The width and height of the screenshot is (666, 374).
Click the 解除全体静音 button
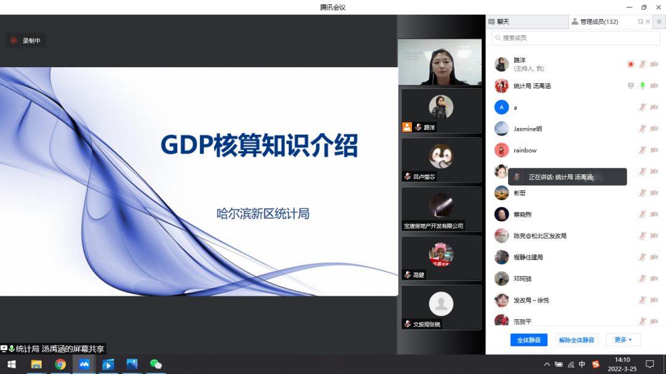pos(576,339)
